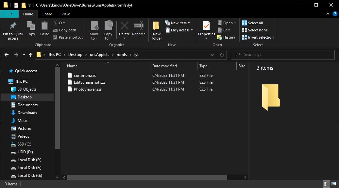The width and height of the screenshot is (339, 188).
Task: Click the Delete icon in Organize group
Action: [124, 26]
